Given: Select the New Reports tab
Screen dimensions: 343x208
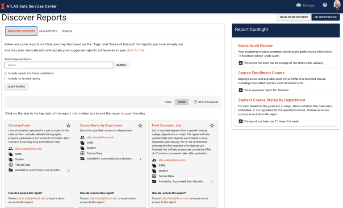Looking at the screenshot, I should click(48, 31).
